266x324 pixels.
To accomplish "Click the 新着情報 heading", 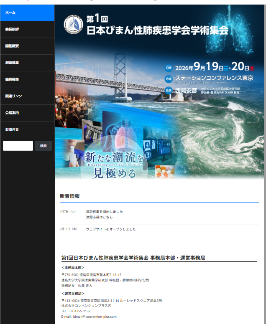I will (69, 196).
